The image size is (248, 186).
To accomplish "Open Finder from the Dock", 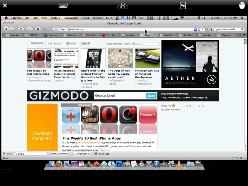I will pyautogui.click(x=51, y=164).
